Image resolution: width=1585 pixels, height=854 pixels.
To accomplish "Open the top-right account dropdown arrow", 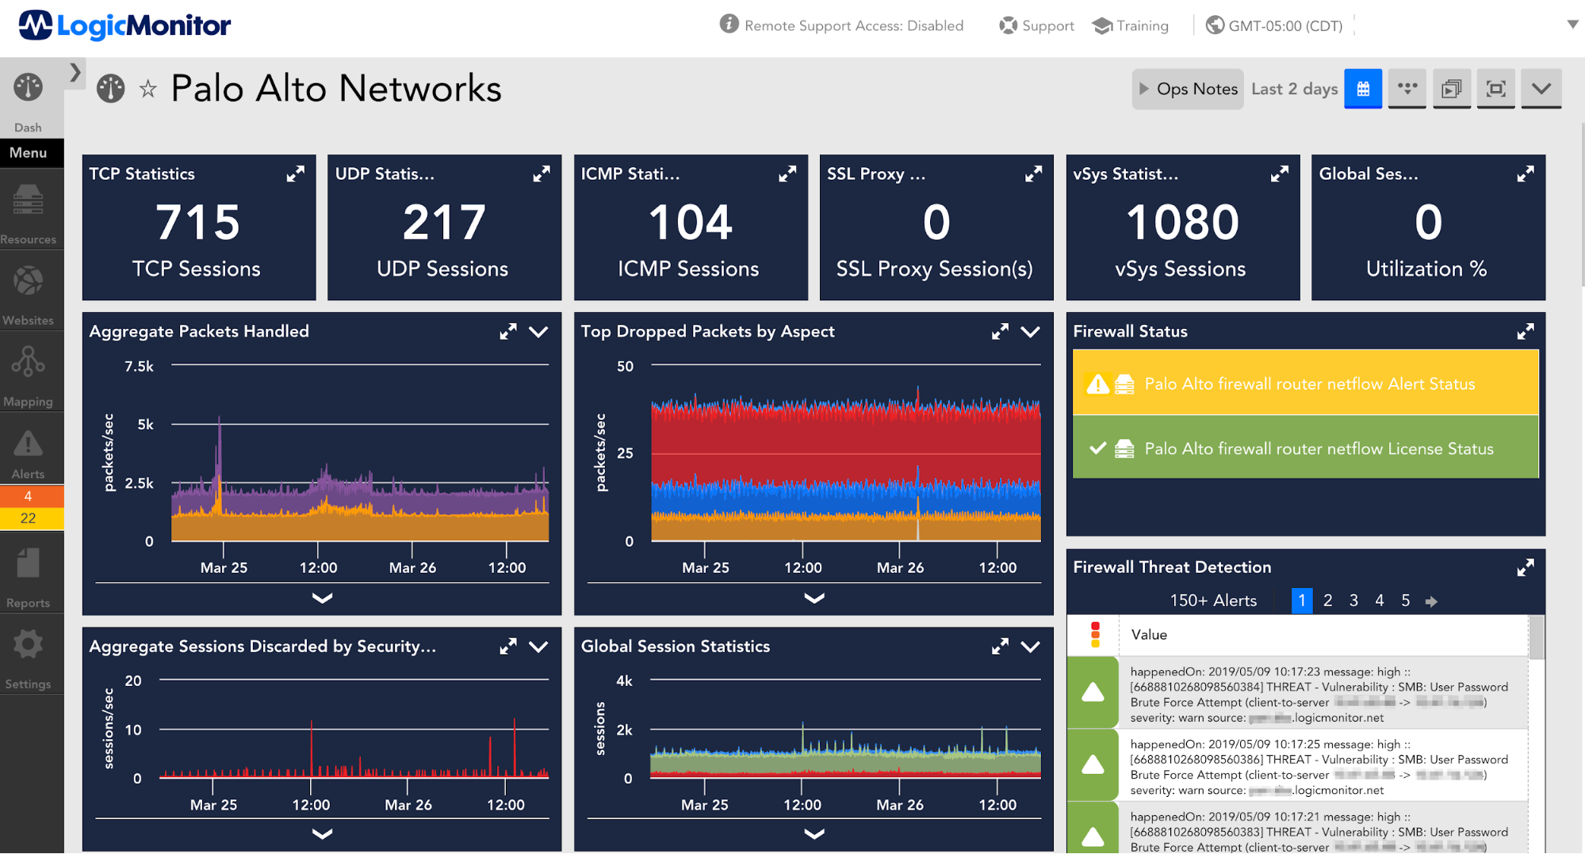I will 1572,25.
